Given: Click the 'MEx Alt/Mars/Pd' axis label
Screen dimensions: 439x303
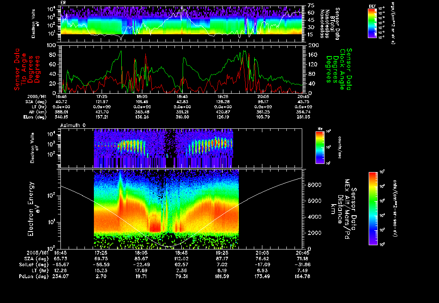Looking at the screenshot, I should click(347, 209).
